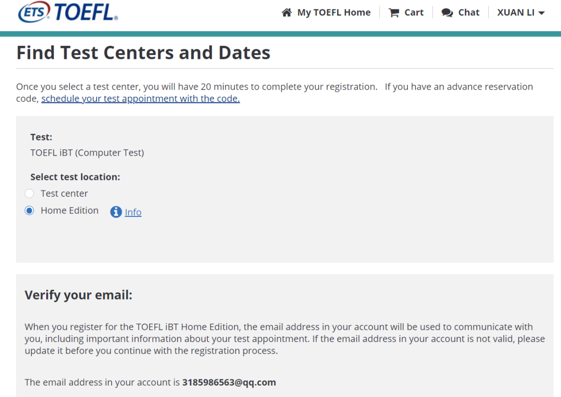Screen dimensions: 561x397
Task: Click the "Home Edition" option label
Action: tap(70, 211)
